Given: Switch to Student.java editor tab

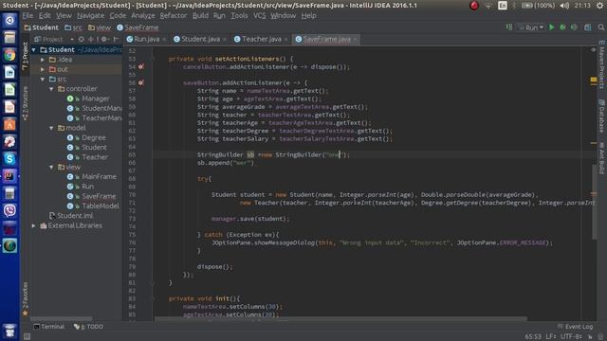Looking at the screenshot, I should [200, 39].
